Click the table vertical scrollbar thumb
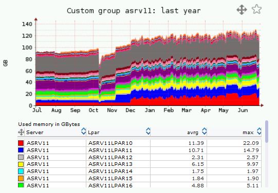The height and width of the screenshot is (193, 278). pyautogui.click(x=267, y=132)
